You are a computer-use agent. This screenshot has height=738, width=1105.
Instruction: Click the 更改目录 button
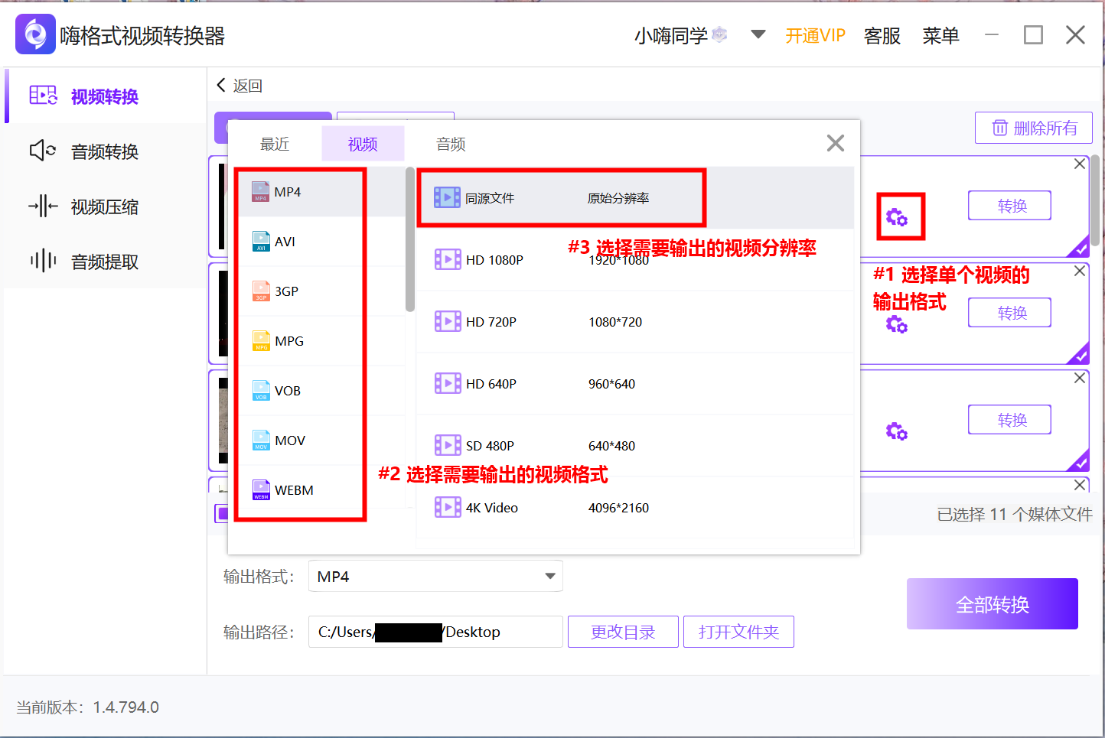[623, 632]
